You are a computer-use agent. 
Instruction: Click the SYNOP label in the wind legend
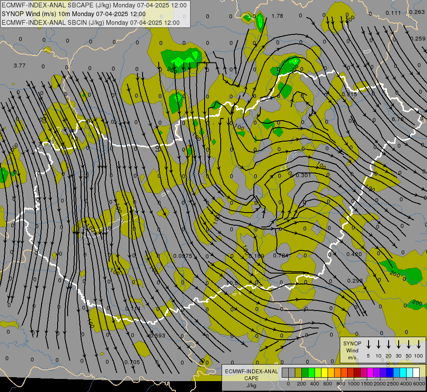tap(352, 344)
